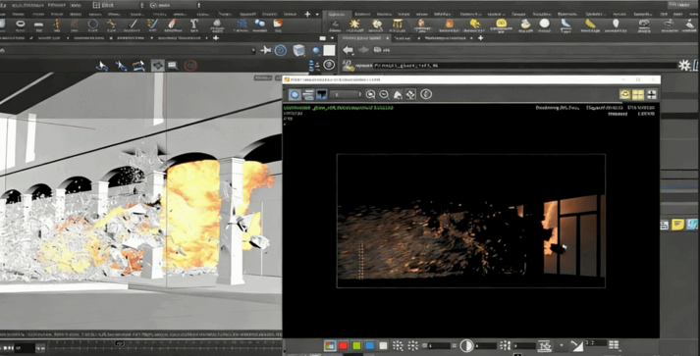This screenshot has height=356, width=700.
Task: Add an Ambient Light from shelf
Action: coord(616,25)
